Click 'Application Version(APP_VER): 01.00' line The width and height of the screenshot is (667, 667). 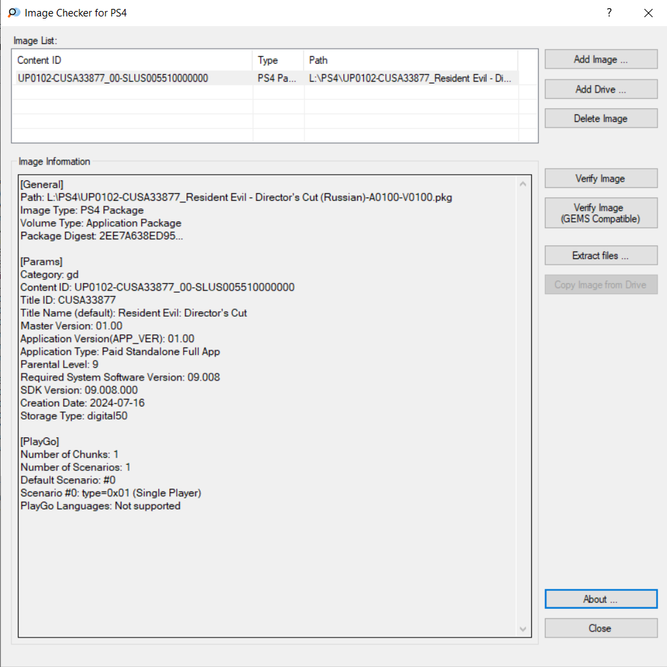click(107, 339)
